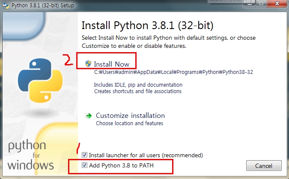
Task: Minimize the Python Setup window
Action: point(250,3)
